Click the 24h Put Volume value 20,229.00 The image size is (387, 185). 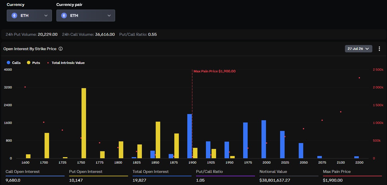pos(48,34)
